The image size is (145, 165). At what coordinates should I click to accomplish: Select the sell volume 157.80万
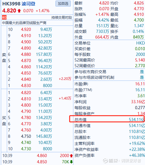(44, 54)
